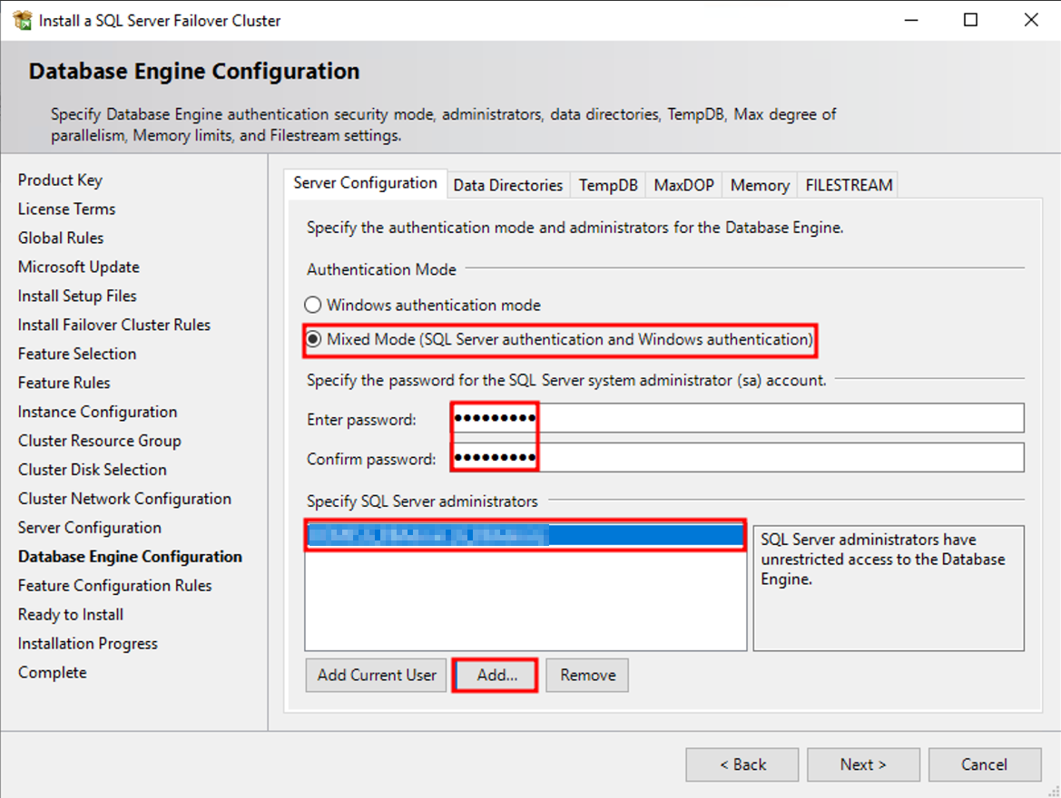
Task: Click the SQL Server administrators description box
Action: [x=889, y=589]
